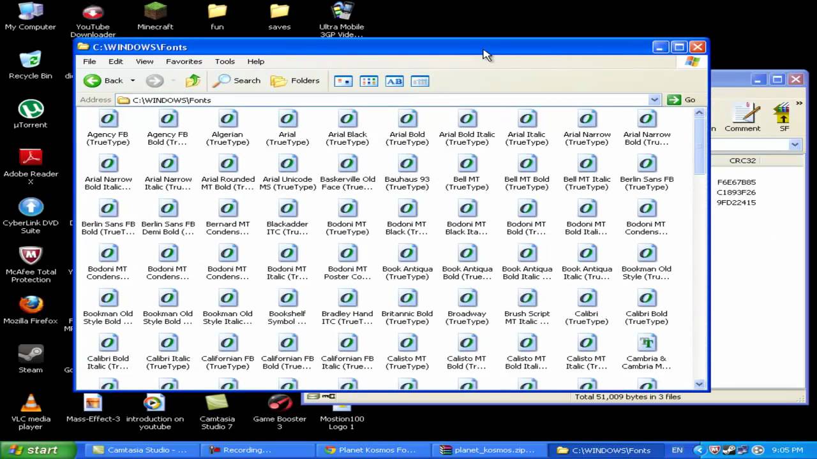Screen dimensions: 817x459
Task: Go up one folder level
Action: click(193, 80)
